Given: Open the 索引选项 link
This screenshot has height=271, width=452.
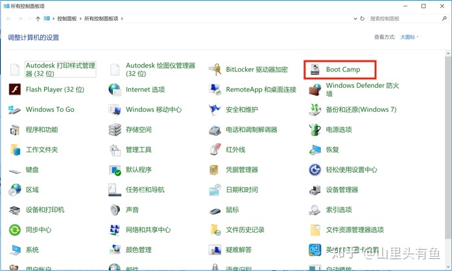Looking at the screenshot, I should pos(339,210).
